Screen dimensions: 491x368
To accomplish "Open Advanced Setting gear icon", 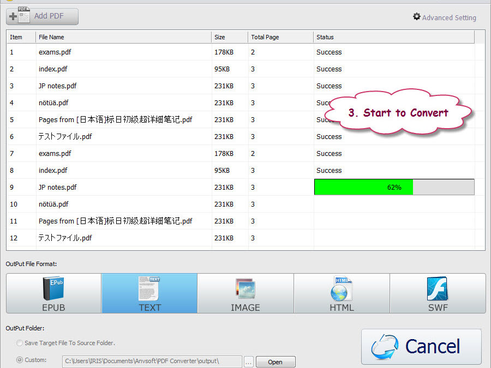I will pos(417,17).
